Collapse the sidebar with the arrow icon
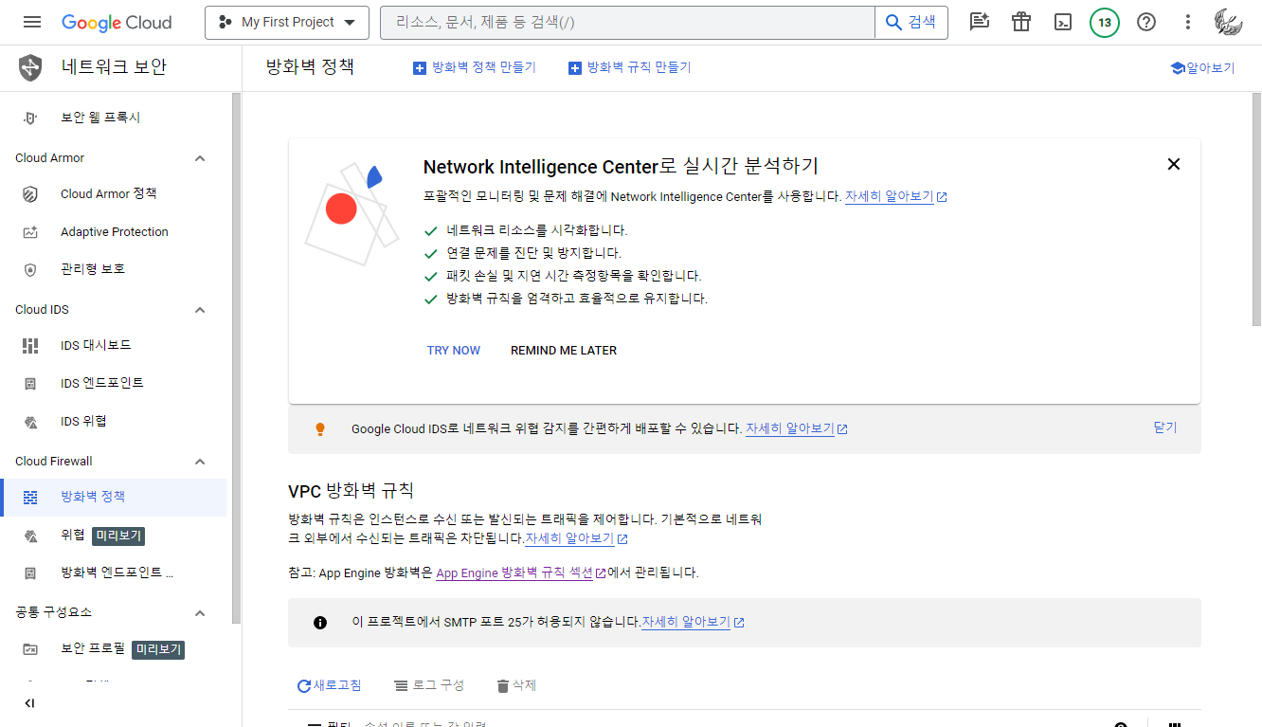The width and height of the screenshot is (1262, 727). 29,703
